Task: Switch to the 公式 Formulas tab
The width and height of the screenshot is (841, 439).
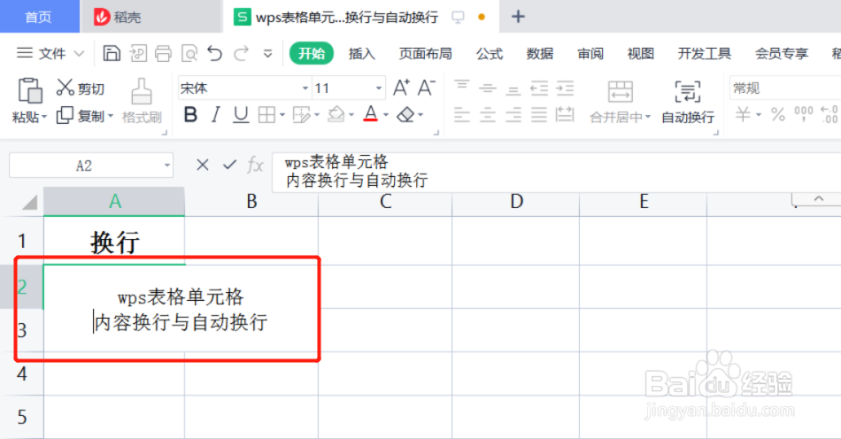Action: click(490, 54)
